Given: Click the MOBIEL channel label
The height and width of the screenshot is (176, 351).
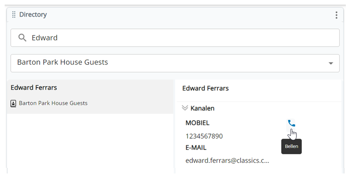Looking at the screenshot, I should (197, 123).
